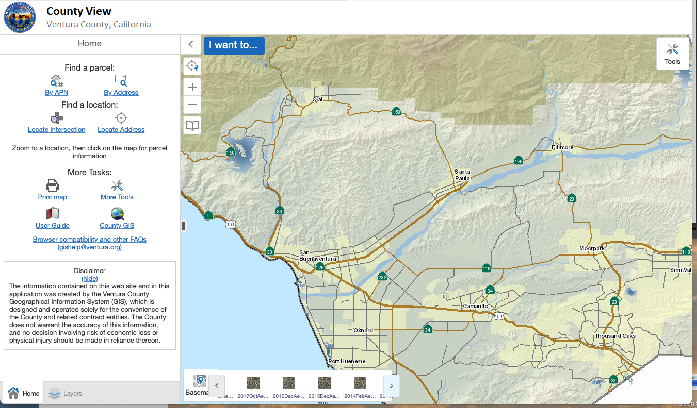
Task: Click the By APN parcel search icon
Action: tap(56, 81)
